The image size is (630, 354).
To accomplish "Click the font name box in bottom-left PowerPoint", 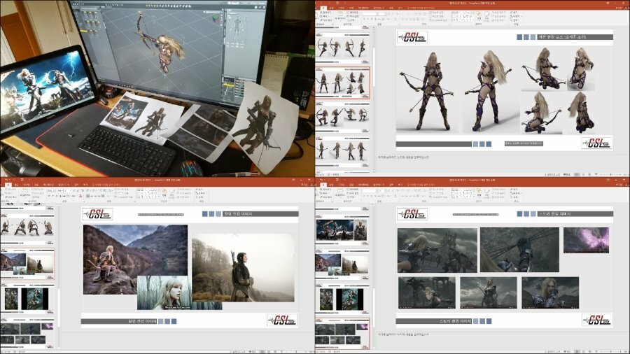I will point(55,191).
